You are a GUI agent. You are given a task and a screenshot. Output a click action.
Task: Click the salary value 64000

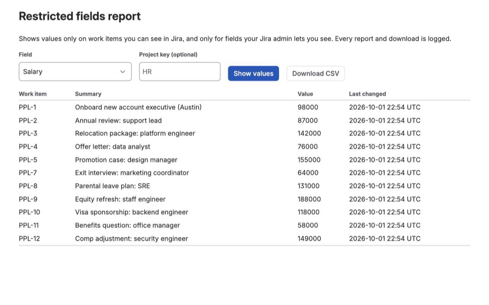(x=308, y=173)
